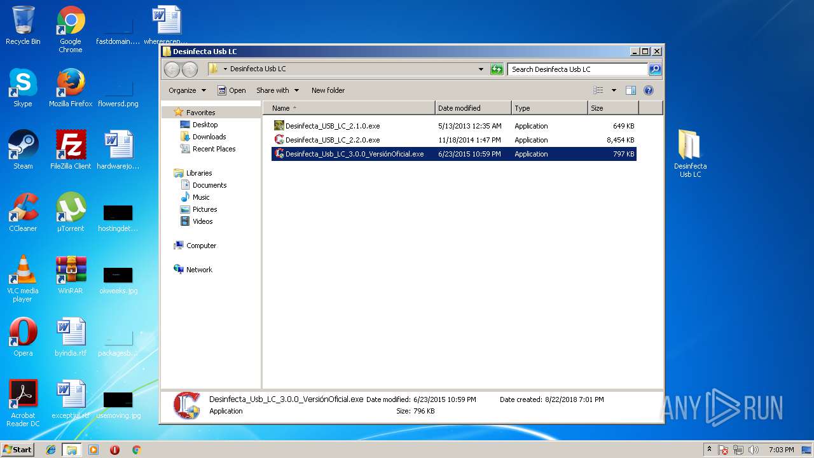Open FileZilla Client desktop shortcut
Image resolution: width=814 pixels, height=458 pixels.
point(71,150)
